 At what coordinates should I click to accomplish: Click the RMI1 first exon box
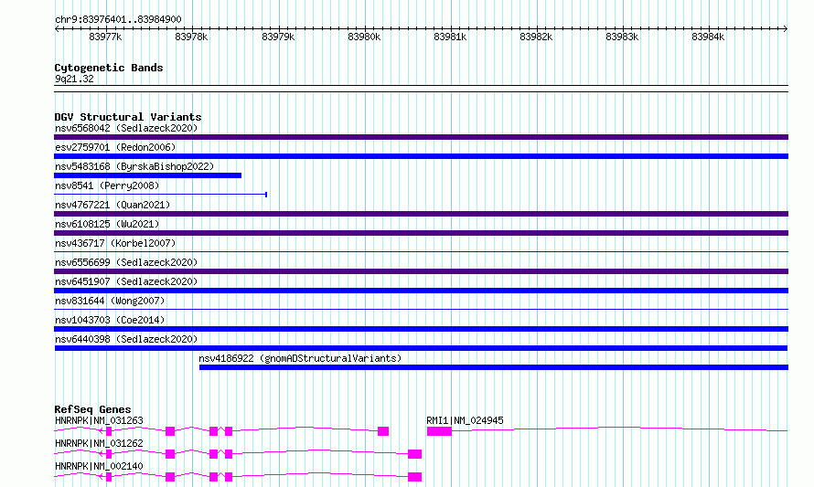click(439, 431)
